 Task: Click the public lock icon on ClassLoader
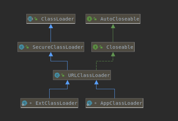pos(36,19)
